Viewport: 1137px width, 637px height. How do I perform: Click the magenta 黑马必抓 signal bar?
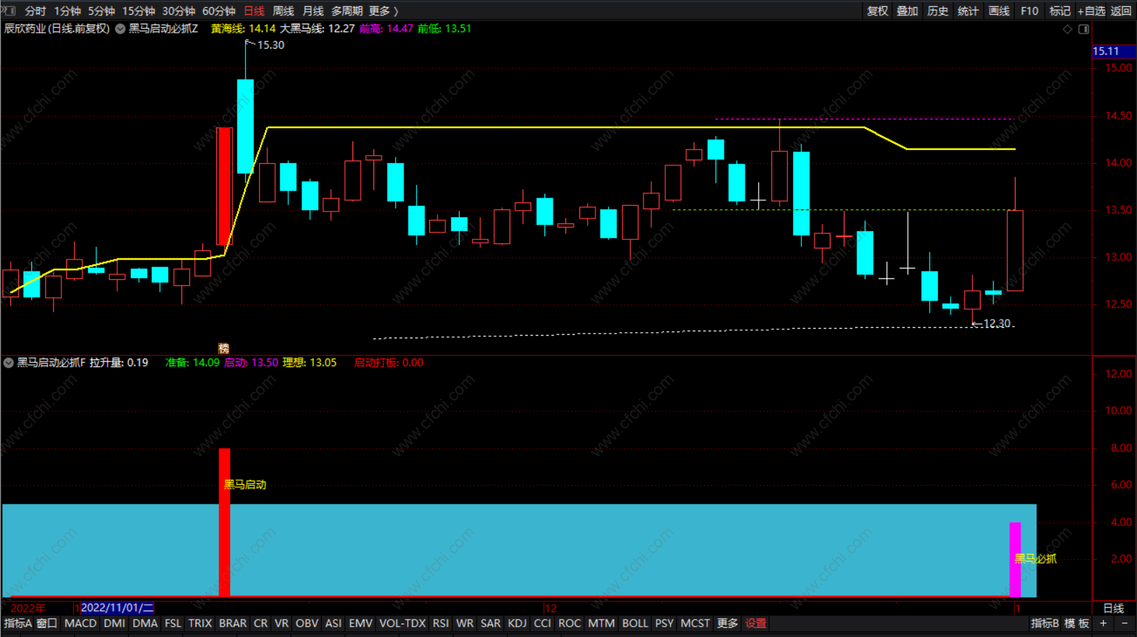coord(1015,560)
